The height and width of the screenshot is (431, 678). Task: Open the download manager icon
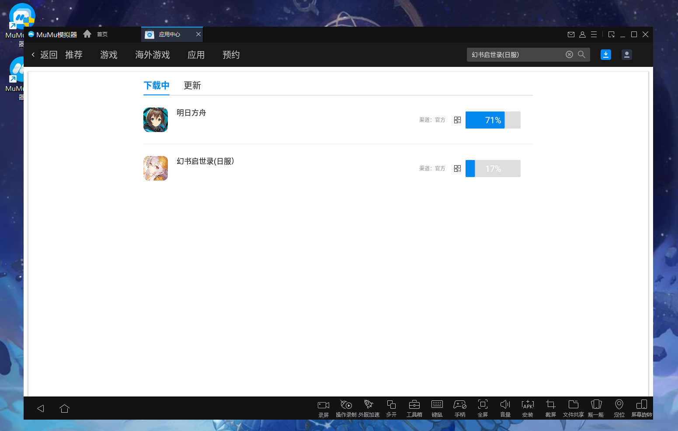[606, 55]
